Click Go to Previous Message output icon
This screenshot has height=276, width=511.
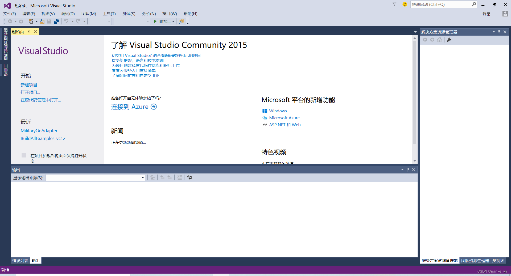[x=162, y=177]
